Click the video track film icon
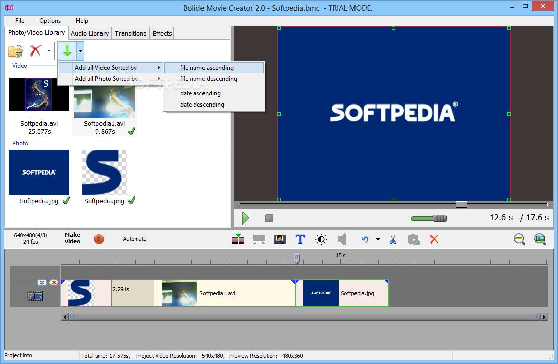 [35, 296]
